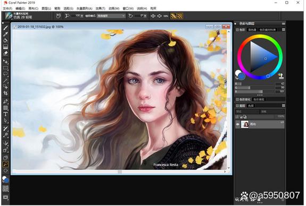Select the Brush tool in toolbox
The image size is (306, 206).
5,28
